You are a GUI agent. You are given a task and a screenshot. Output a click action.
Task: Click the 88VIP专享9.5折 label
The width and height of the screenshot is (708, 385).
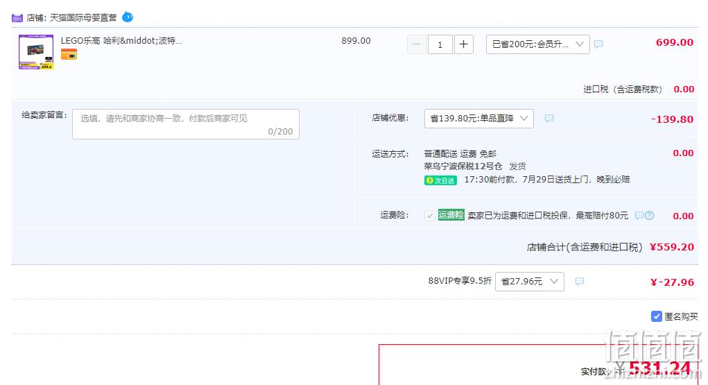coord(460,281)
